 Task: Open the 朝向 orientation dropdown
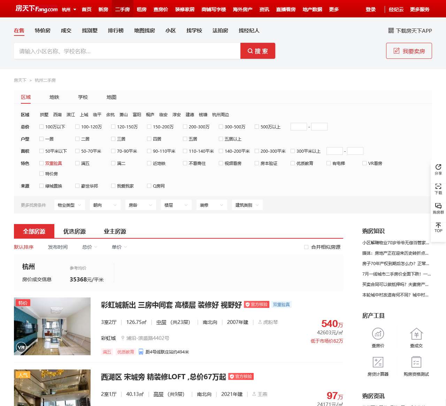pyautogui.click(x=105, y=205)
